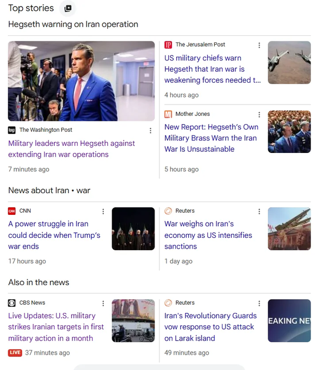This screenshot has height=370, width=321.
Task: Click the Top stories collection icon
Action: coord(68,9)
